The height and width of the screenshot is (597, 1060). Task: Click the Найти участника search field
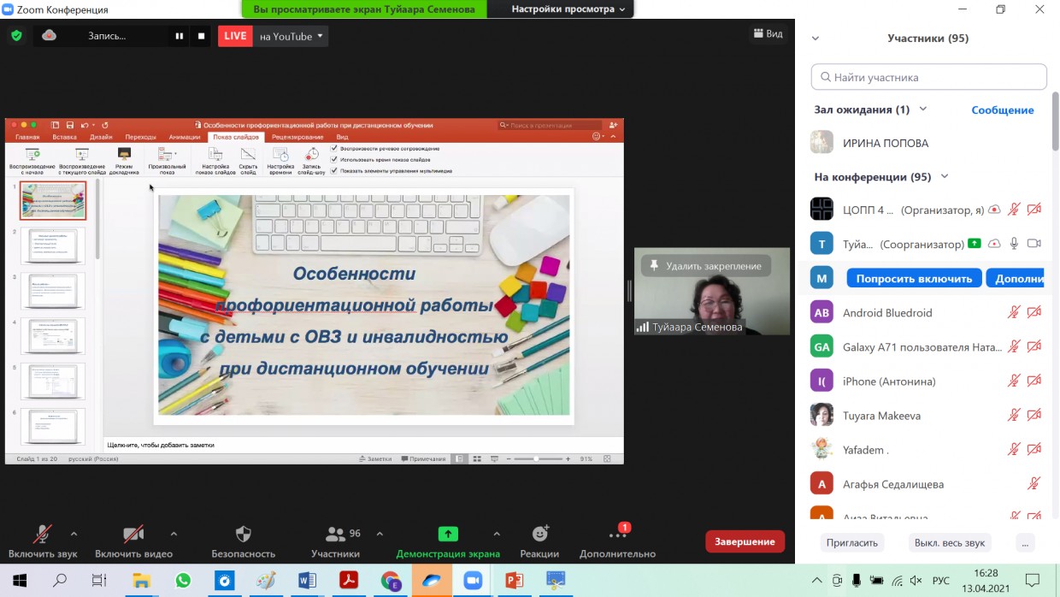point(929,77)
